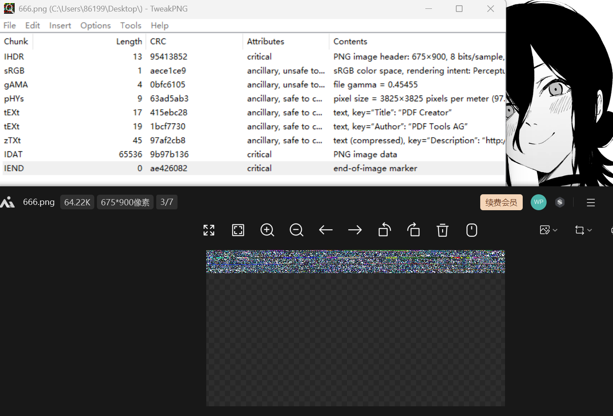
Task: Zoom in on the image
Action: 267,230
